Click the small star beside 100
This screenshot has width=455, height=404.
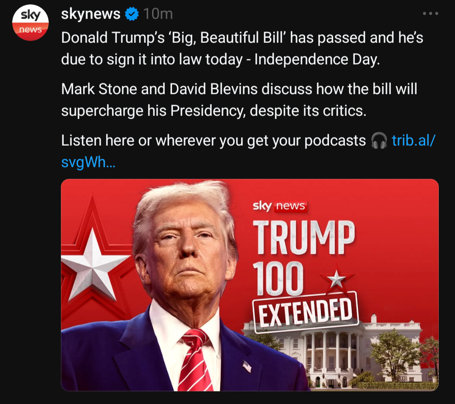pyautogui.click(x=337, y=279)
